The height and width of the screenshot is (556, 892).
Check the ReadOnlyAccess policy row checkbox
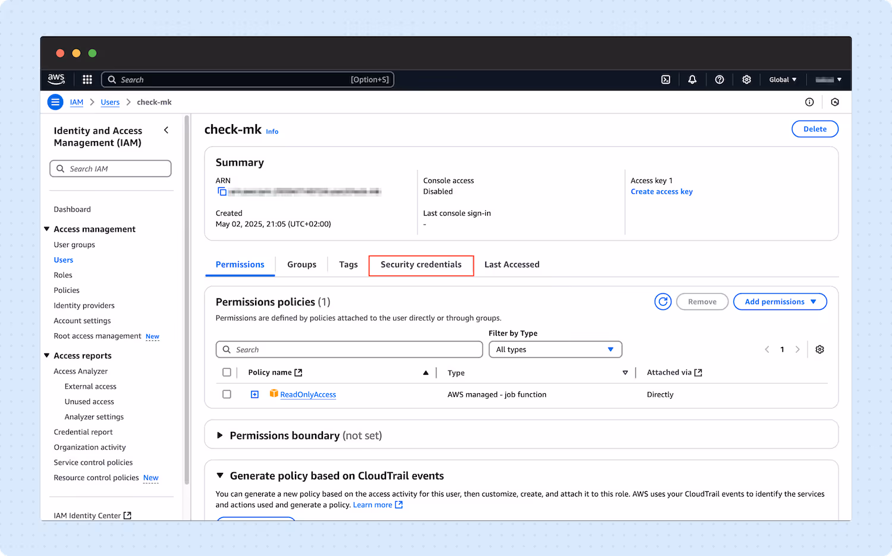[x=227, y=394]
